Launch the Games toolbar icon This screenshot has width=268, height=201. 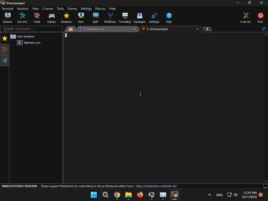[x=52, y=18]
